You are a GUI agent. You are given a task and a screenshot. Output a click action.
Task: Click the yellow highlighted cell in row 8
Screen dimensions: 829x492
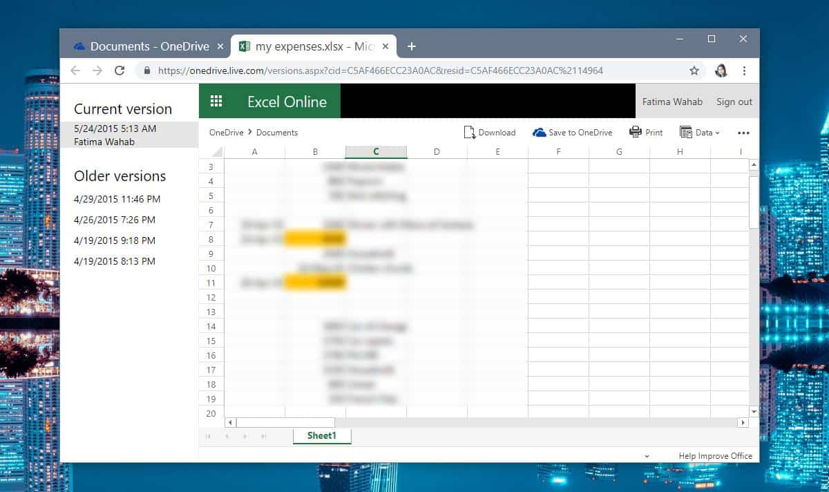click(x=315, y=239)
